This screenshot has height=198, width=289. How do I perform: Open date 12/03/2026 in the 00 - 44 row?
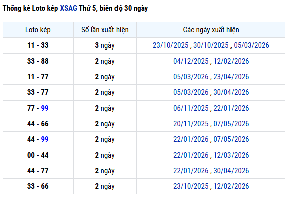[231, 155]
